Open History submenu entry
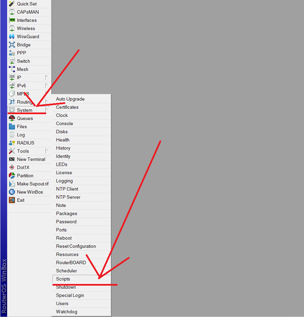This screenshot has height=317, width=304. coord(82,148)
